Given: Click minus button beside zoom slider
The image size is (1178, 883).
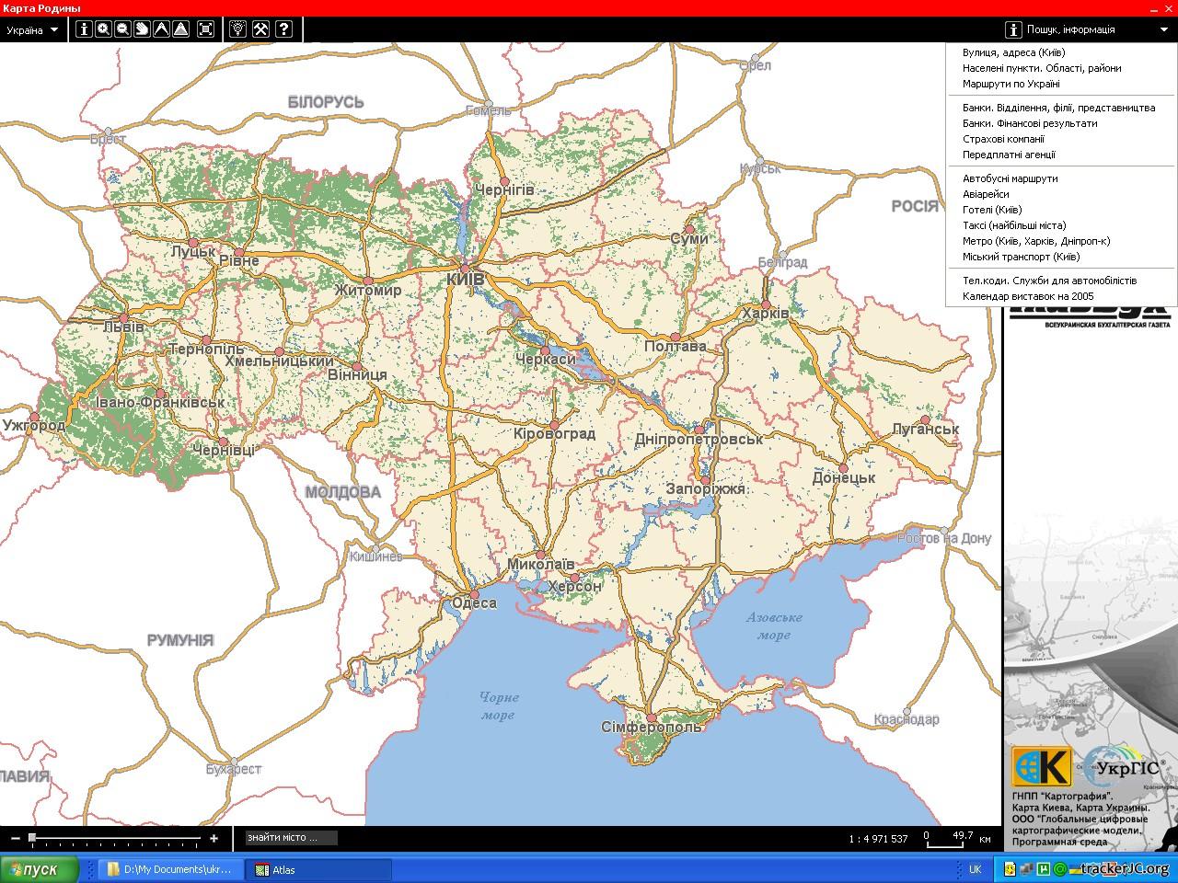Looking at the screenshot, I should 15,838.
